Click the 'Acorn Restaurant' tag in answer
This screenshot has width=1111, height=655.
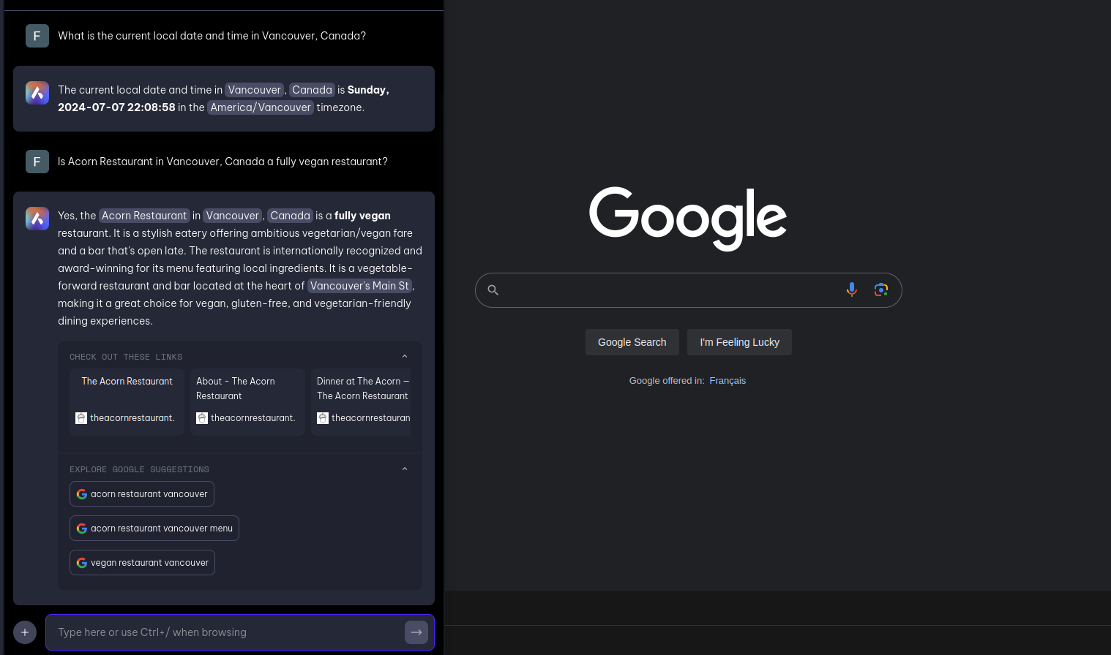[x=144, y=216]
